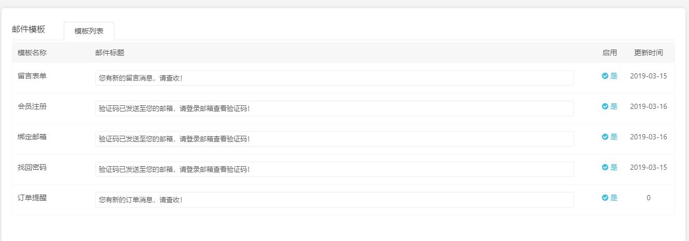Image resolution: width=689 pixels, height=241 pixels.
Task: Focus the 留言表单 email title field
Action: click(x=334, y=78)
